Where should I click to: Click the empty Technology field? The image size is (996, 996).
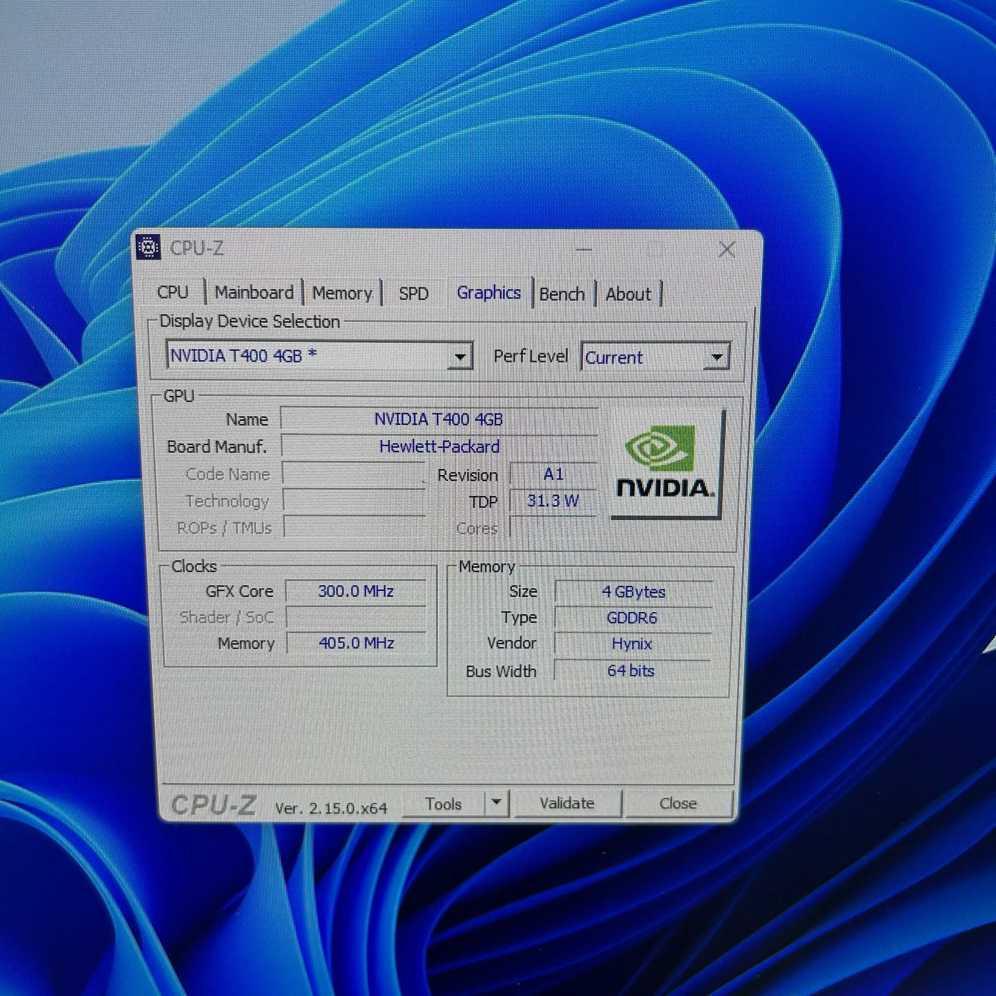point(355,501)
